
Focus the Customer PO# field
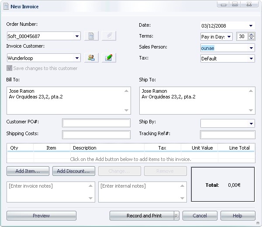click(x=96, y=123)
